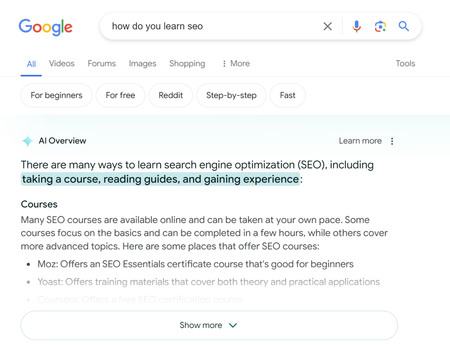Open the Tools options
The image size is (450, 345).
click(x=405, y=64)
